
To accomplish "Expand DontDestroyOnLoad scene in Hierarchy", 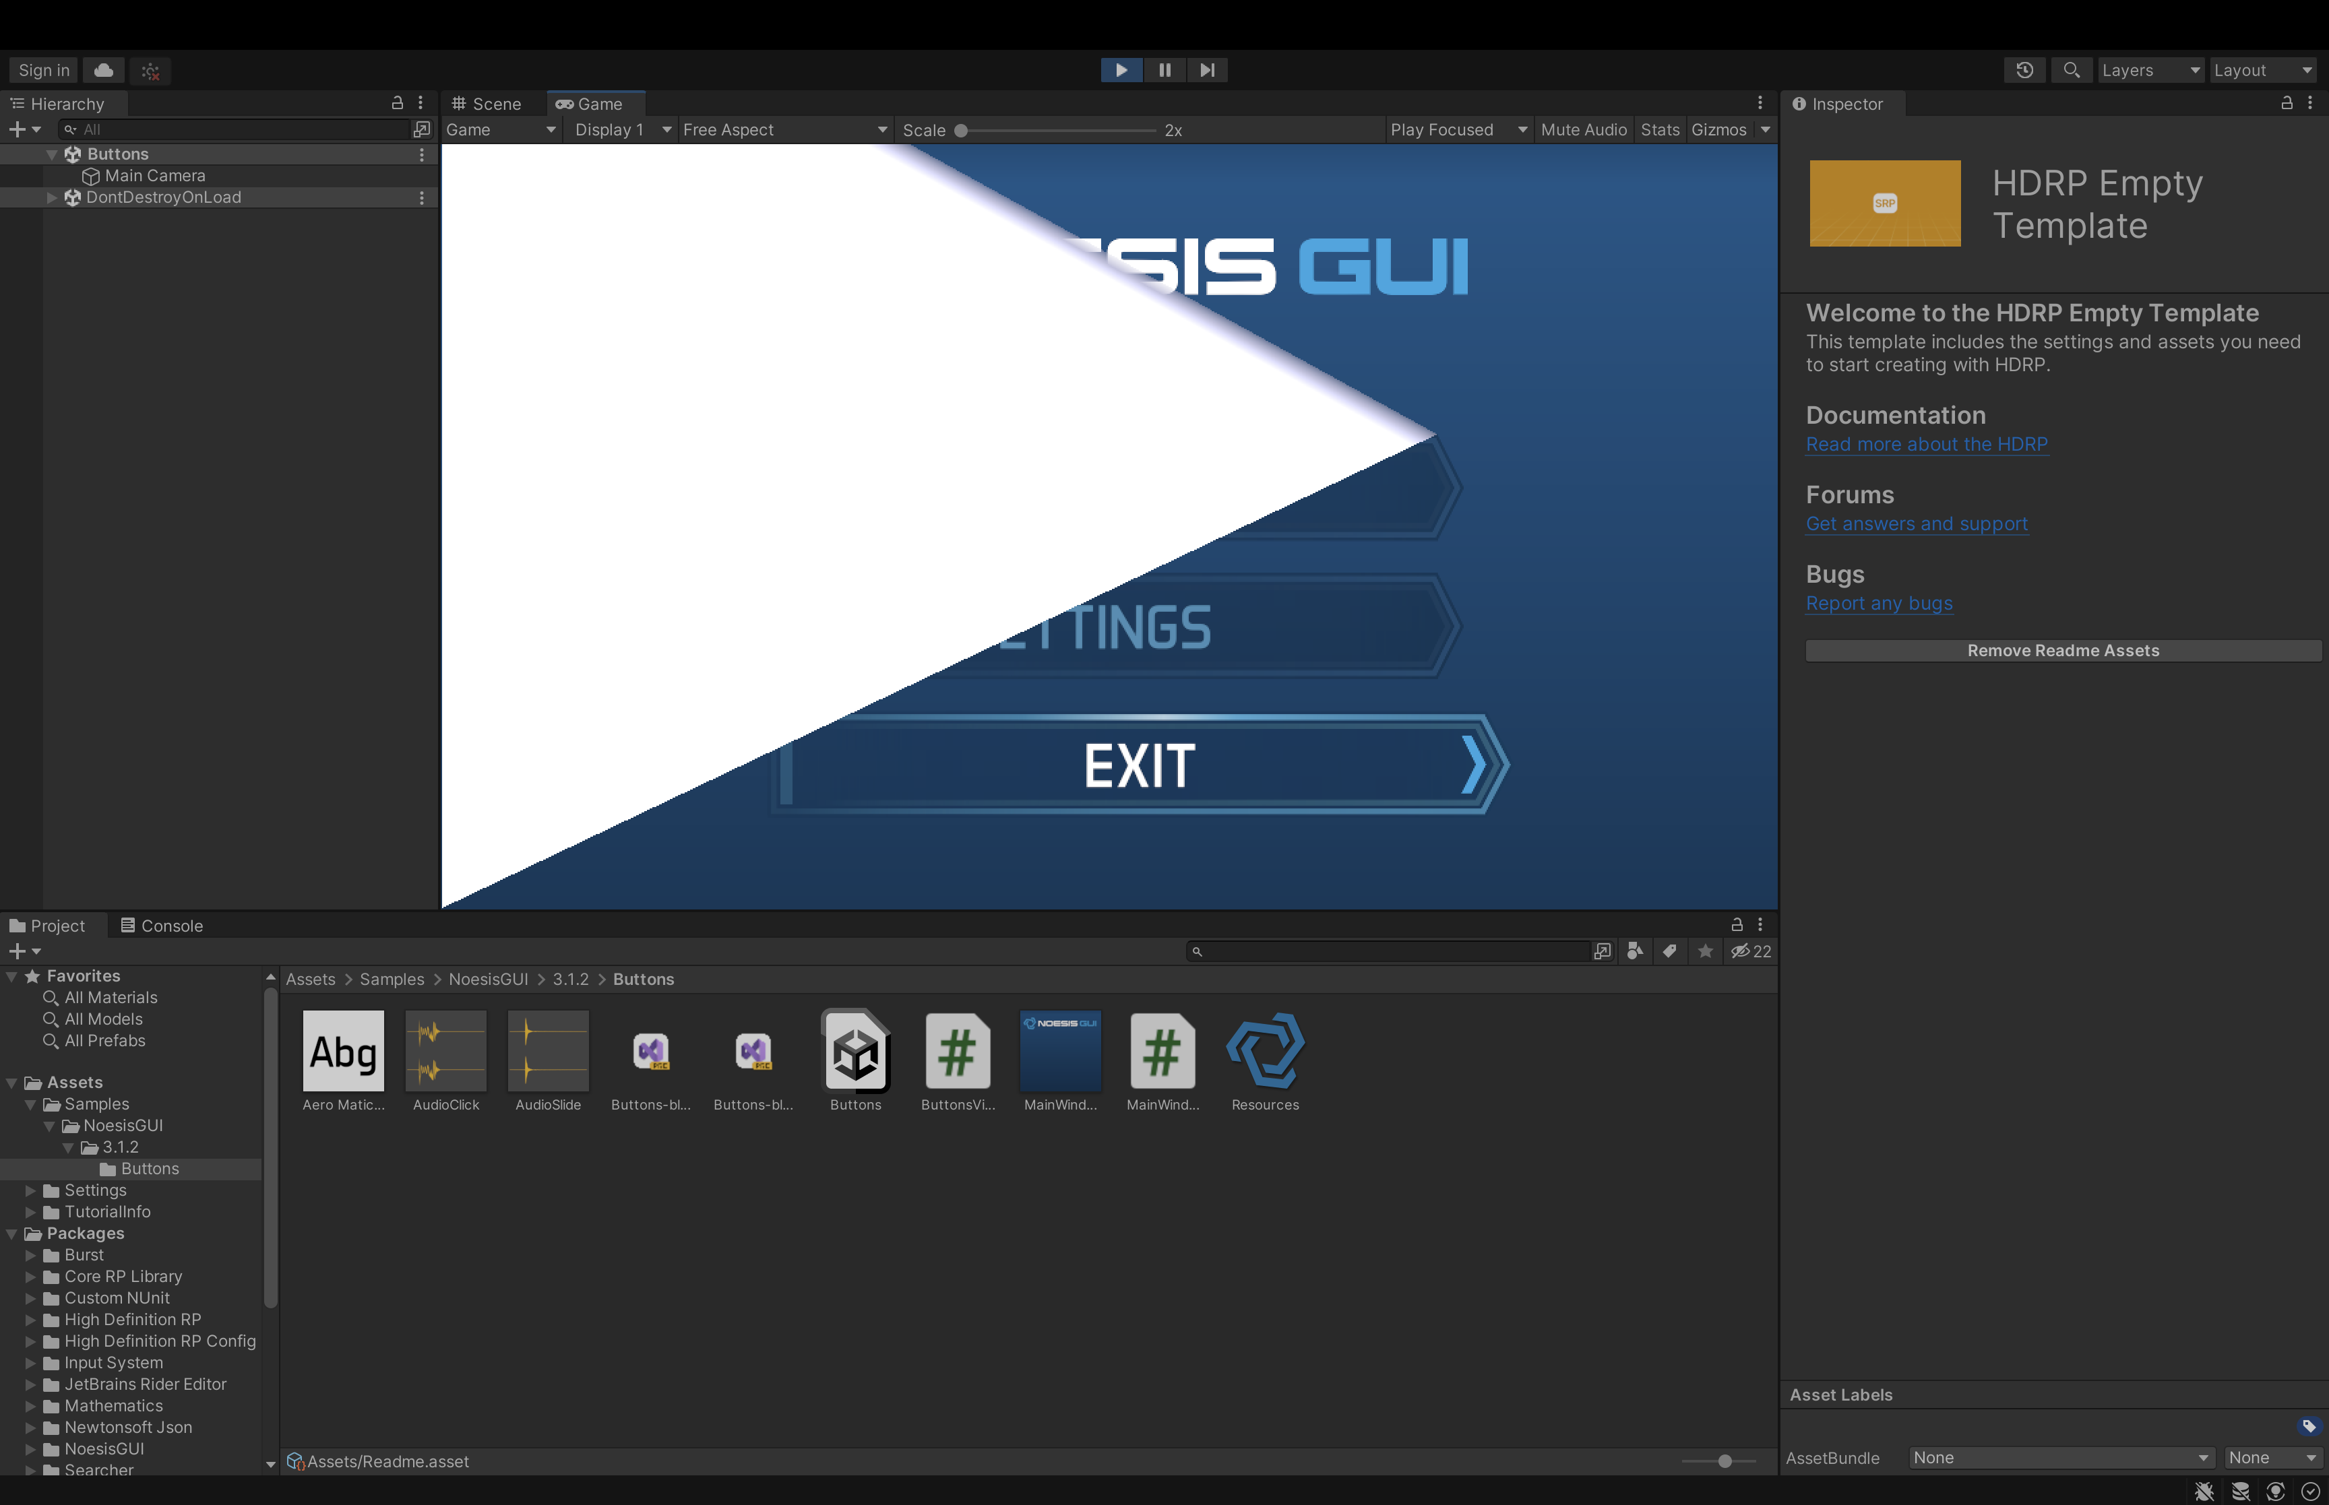I will tap(52, 197).
